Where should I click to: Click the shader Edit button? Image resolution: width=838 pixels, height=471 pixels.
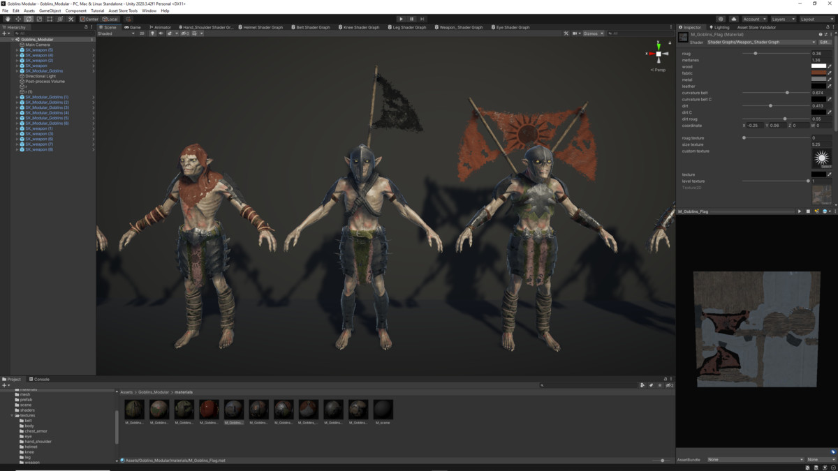point(825,42)
